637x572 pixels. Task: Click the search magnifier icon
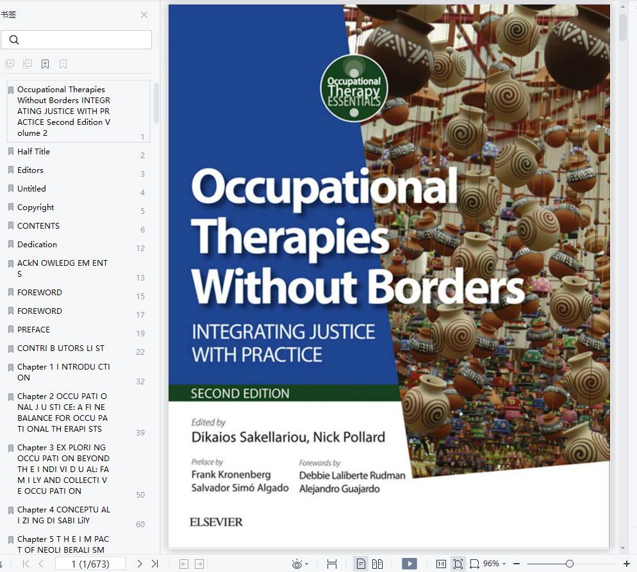click(x=14, y=40)
